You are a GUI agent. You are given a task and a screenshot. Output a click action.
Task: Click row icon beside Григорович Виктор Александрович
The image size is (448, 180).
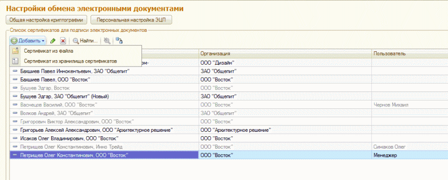[x=15, y=121]
